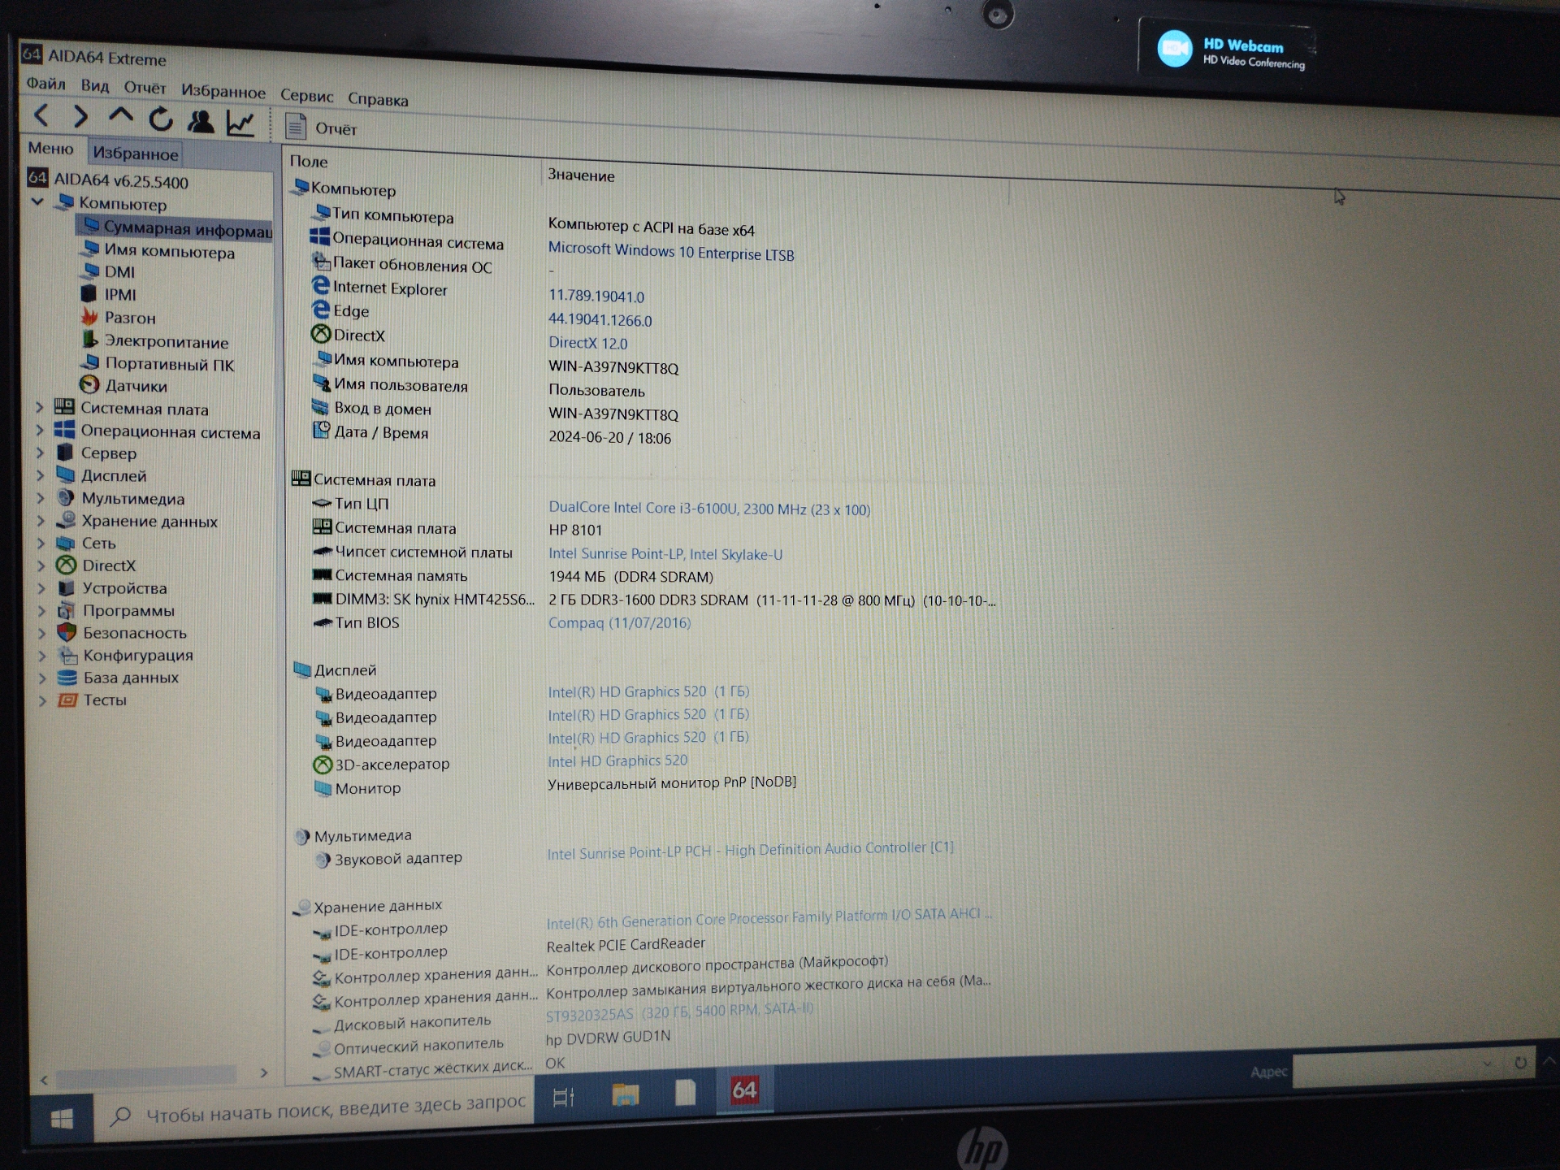This screenshot has width=1560, height=1170.
Task: Expand the Мультимедиа tree node
Action: pyautogui.click(x=40, y=497)
